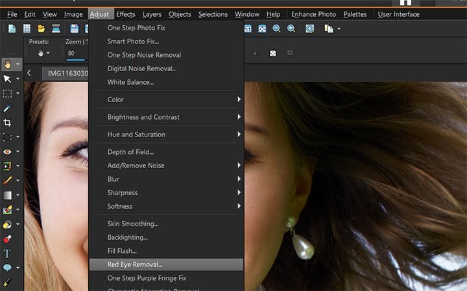
Task: Open the Selection tool flyout arrow
Action: [18, 93]
